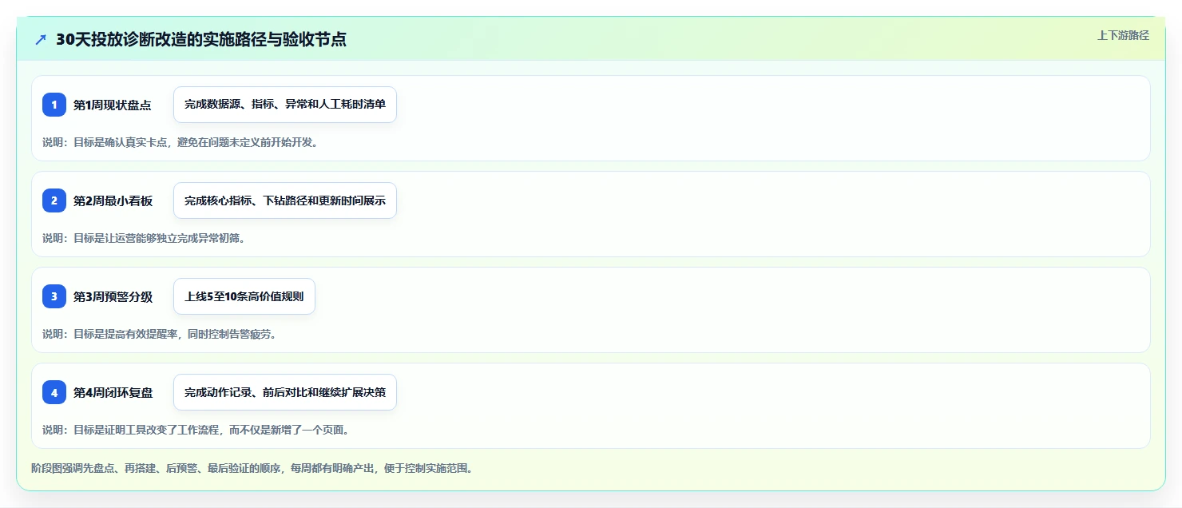Click the 上线5至10条高价值规则 chip
This screenshot has height=508, width=1182.
click(x=244, y=296)
